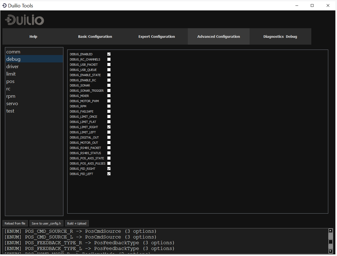This screenshot has width=337, height=256.
Task: Disable the DEBUG_ENABLED checkbox
Action: click(x=109, y=54)
